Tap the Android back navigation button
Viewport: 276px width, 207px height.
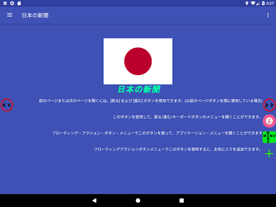94,201
